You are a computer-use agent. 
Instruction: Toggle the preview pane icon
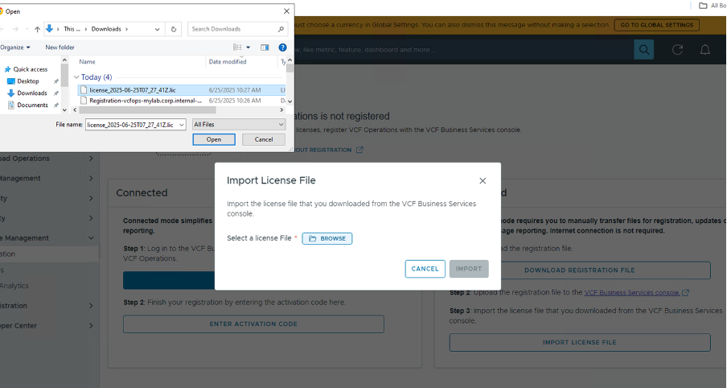click(x=265, y=47)
